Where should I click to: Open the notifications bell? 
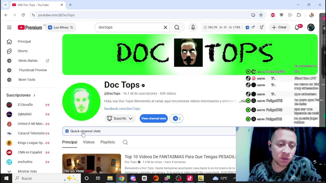pos(297,27)
